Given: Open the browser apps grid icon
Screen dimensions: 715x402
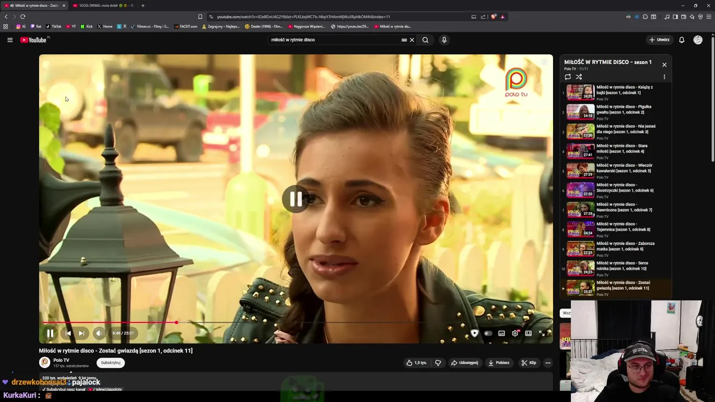Looking at the screenshot, I should [x=6, y=26].
